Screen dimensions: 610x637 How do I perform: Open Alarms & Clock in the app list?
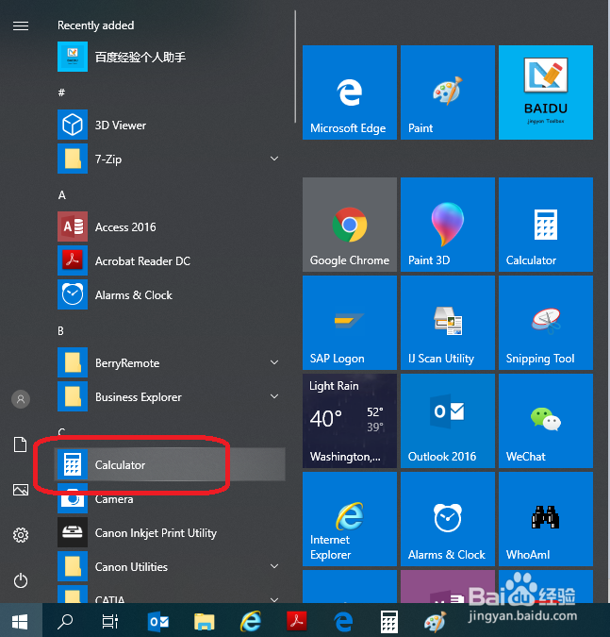coord(170,294)
